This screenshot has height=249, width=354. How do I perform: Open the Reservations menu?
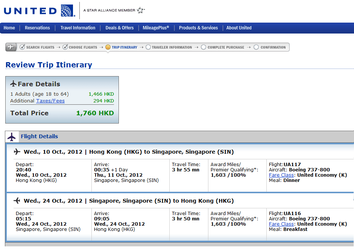37,28
